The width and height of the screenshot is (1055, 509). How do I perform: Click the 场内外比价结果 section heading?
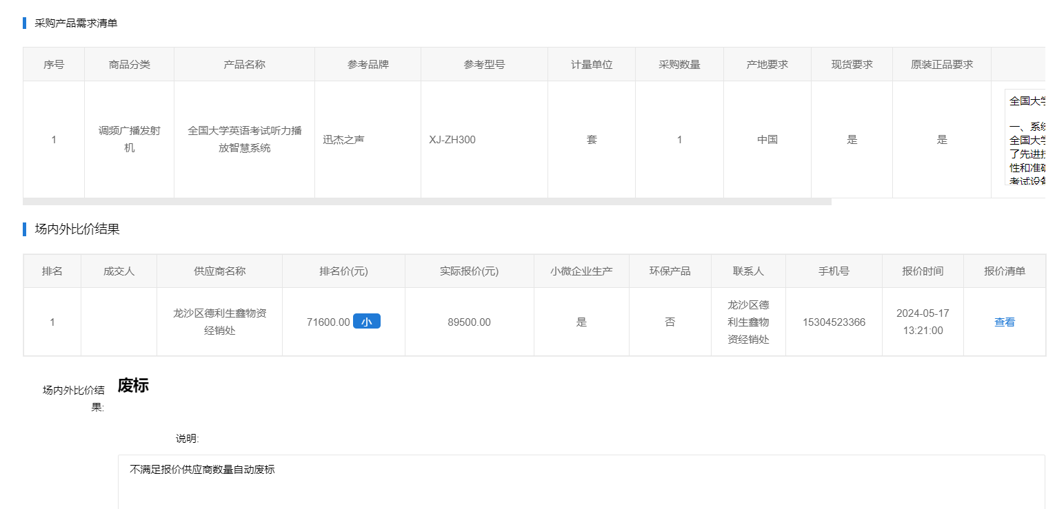point(77,229)
